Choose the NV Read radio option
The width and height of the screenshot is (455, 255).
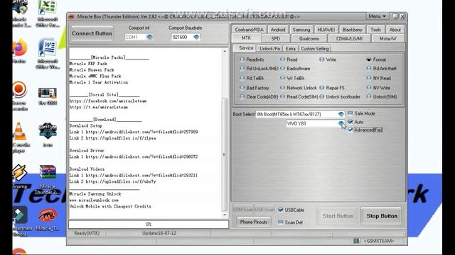pyautogui.click(x=378, y=78)
